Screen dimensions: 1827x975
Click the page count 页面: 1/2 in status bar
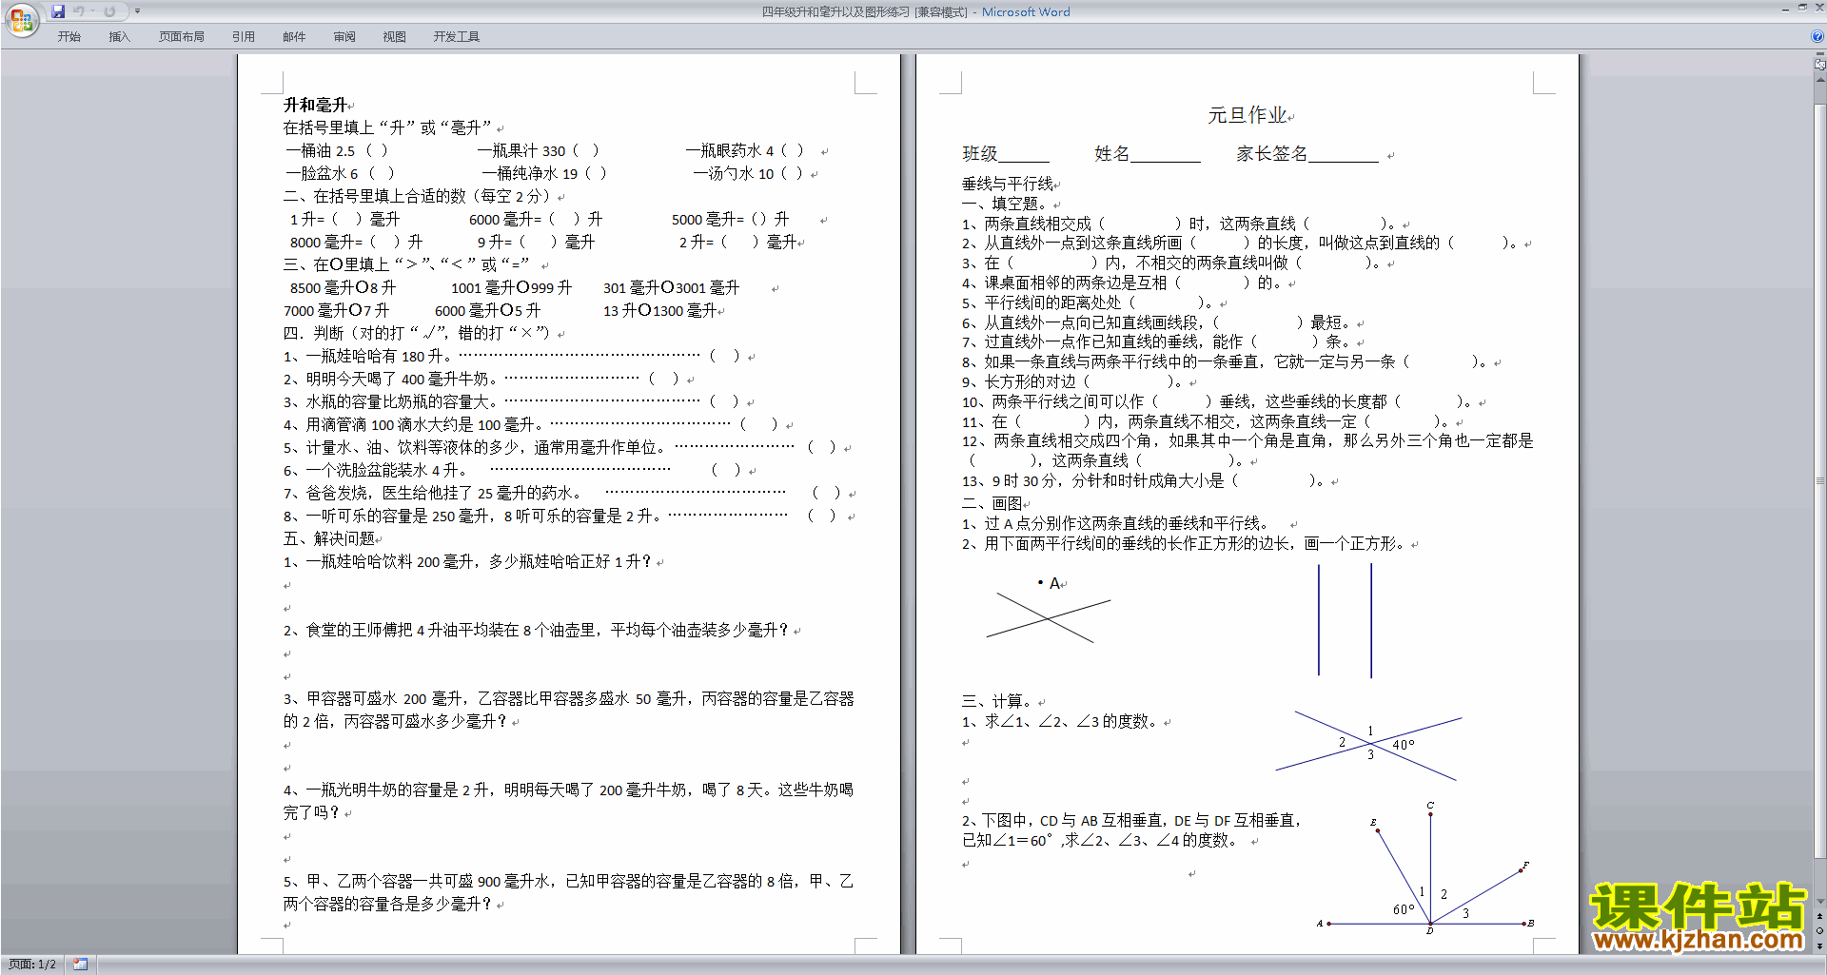click(32, 965)
